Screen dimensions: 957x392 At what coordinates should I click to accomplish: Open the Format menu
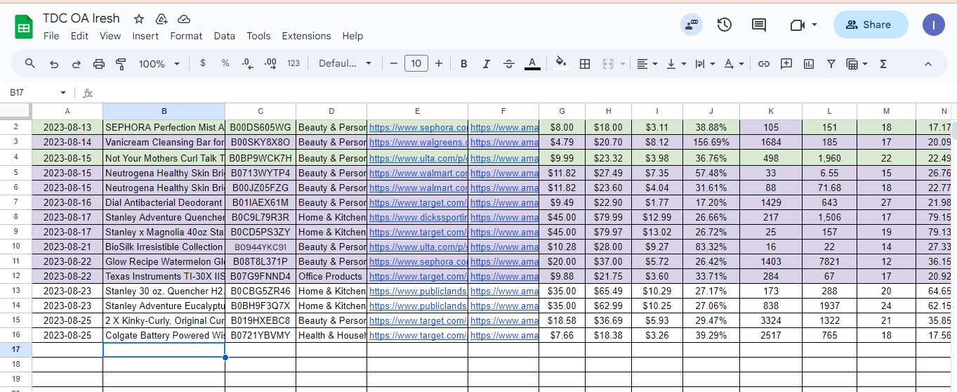tap(186, 36)
